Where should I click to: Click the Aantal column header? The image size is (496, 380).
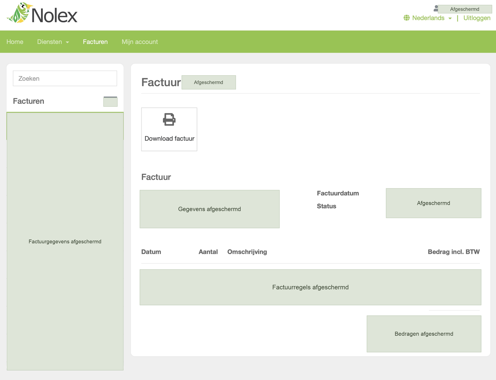pos(208,252)
